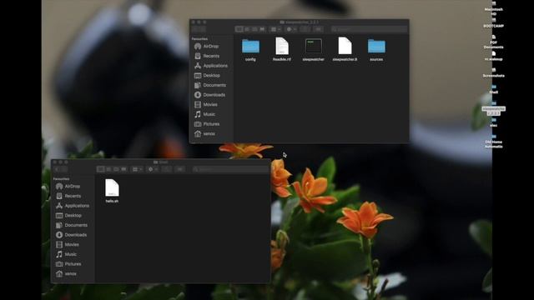534x300 pixels.
Task: Open Applications in the Shell window sidebar
Action: click(x=73, y=206)
